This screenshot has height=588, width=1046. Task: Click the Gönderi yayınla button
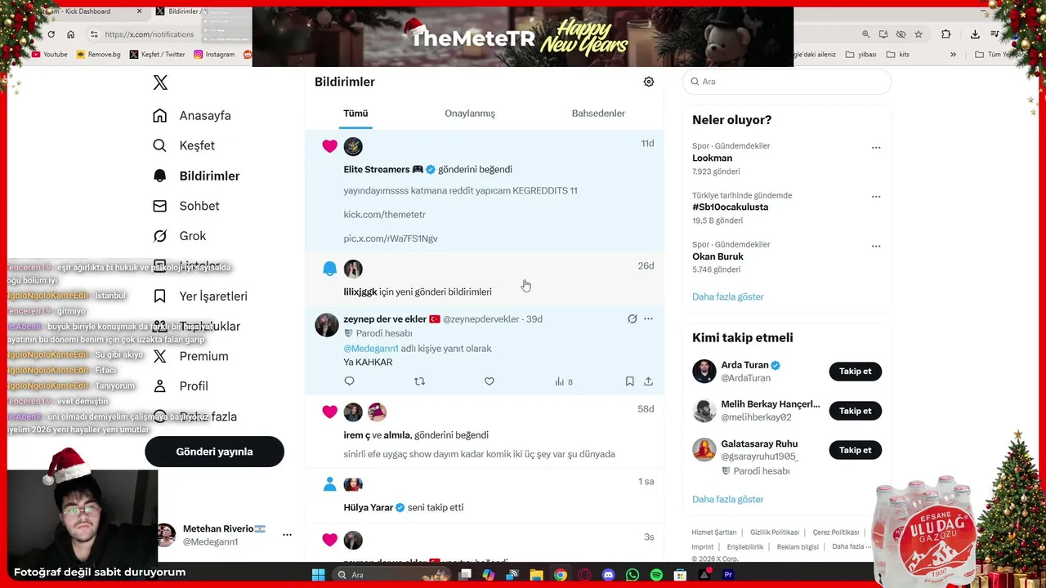(214, 452)
